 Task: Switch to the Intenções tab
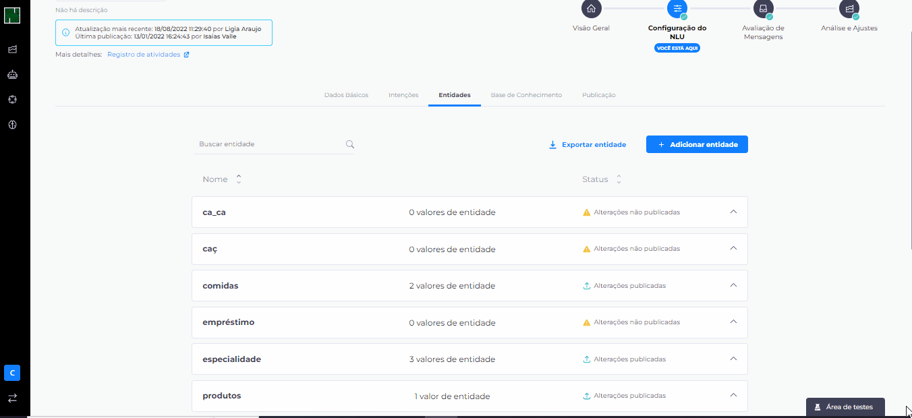(403, 95)
